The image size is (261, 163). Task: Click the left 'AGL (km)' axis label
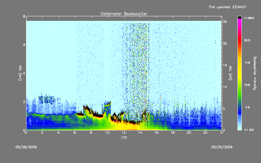coord(20,73)
